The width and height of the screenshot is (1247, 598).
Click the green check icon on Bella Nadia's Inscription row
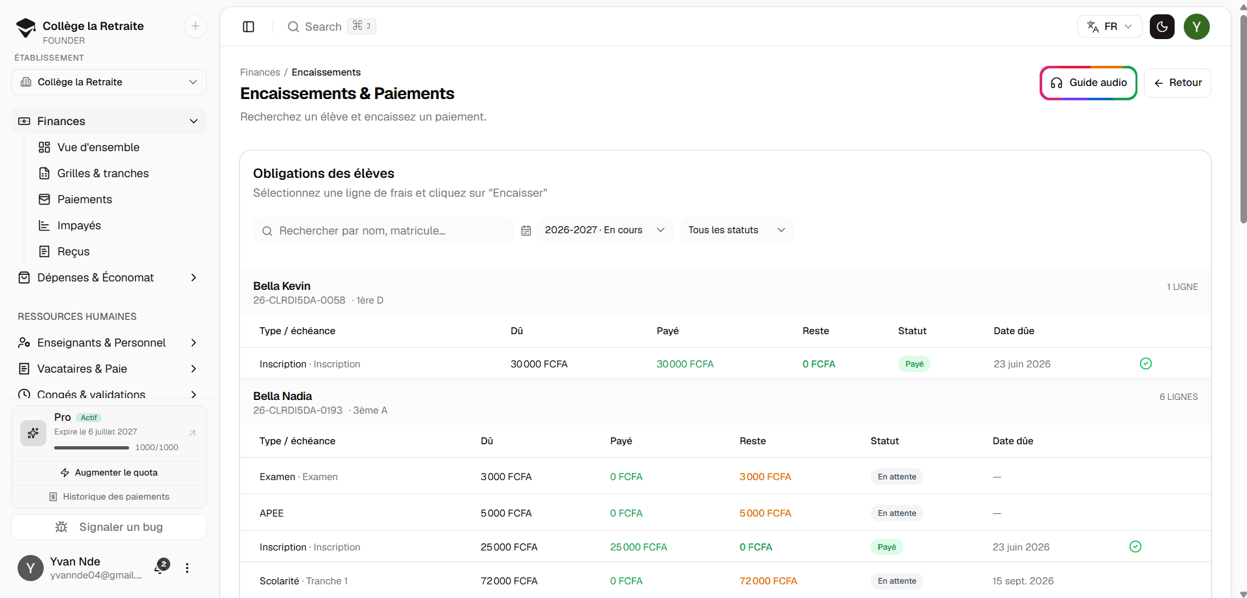[1135, 547]
